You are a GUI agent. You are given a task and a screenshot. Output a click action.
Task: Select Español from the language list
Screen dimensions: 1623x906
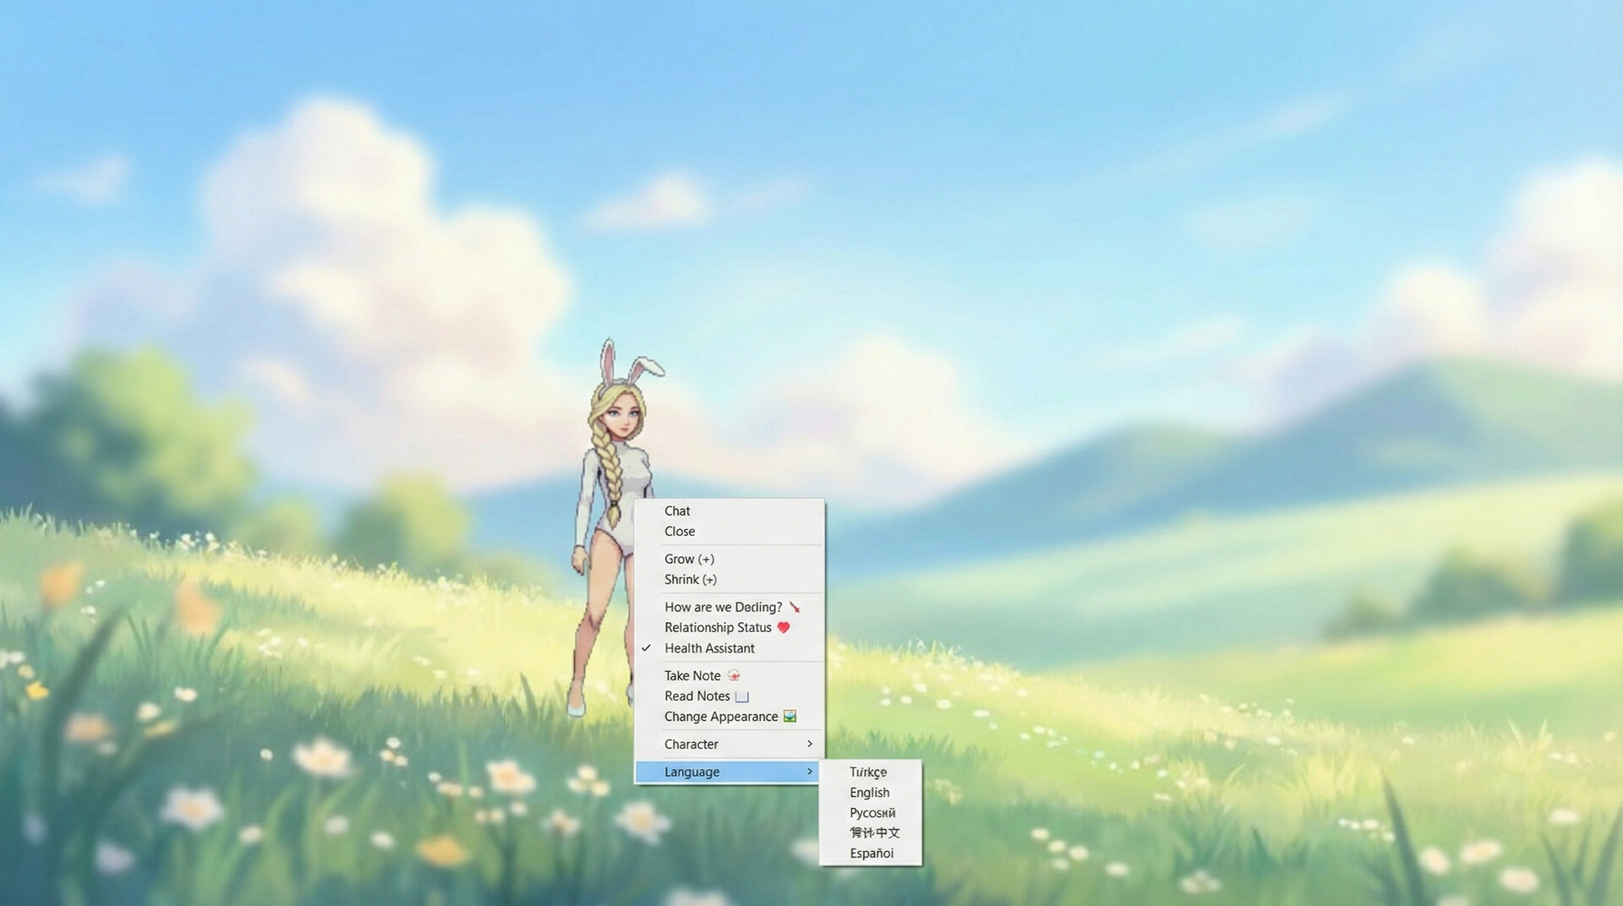pyautogui.click(x=872, y=853)
